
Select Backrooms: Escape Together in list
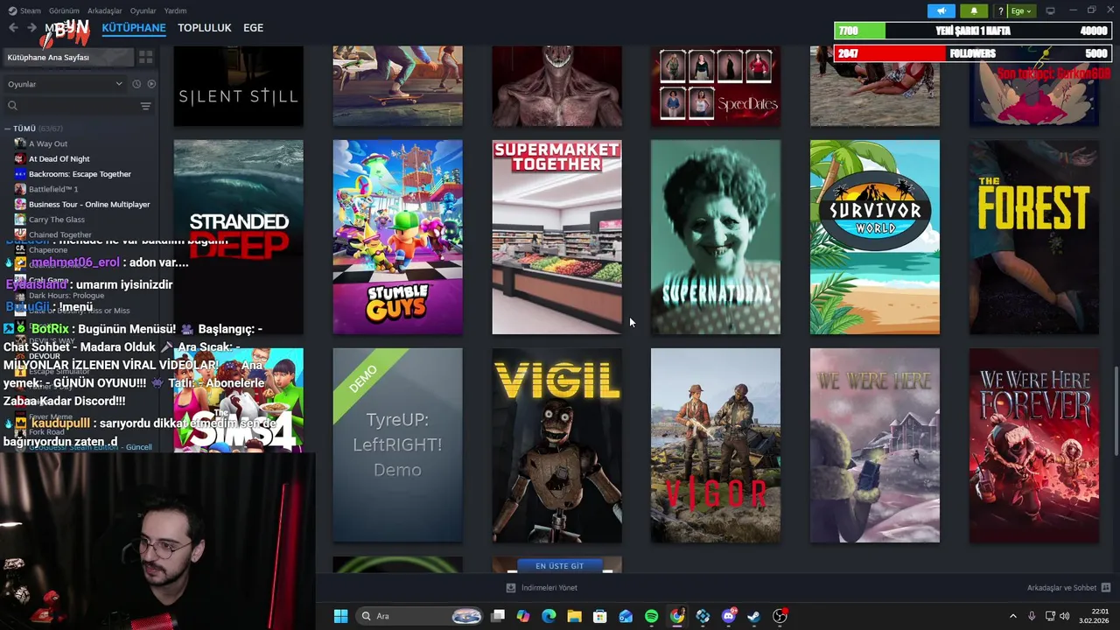pos(79,174)
